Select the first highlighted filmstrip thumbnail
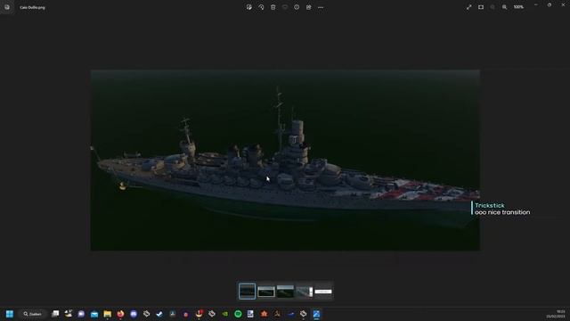The height and width of the screenshot is (321, 570). click(x=248, y=292)
